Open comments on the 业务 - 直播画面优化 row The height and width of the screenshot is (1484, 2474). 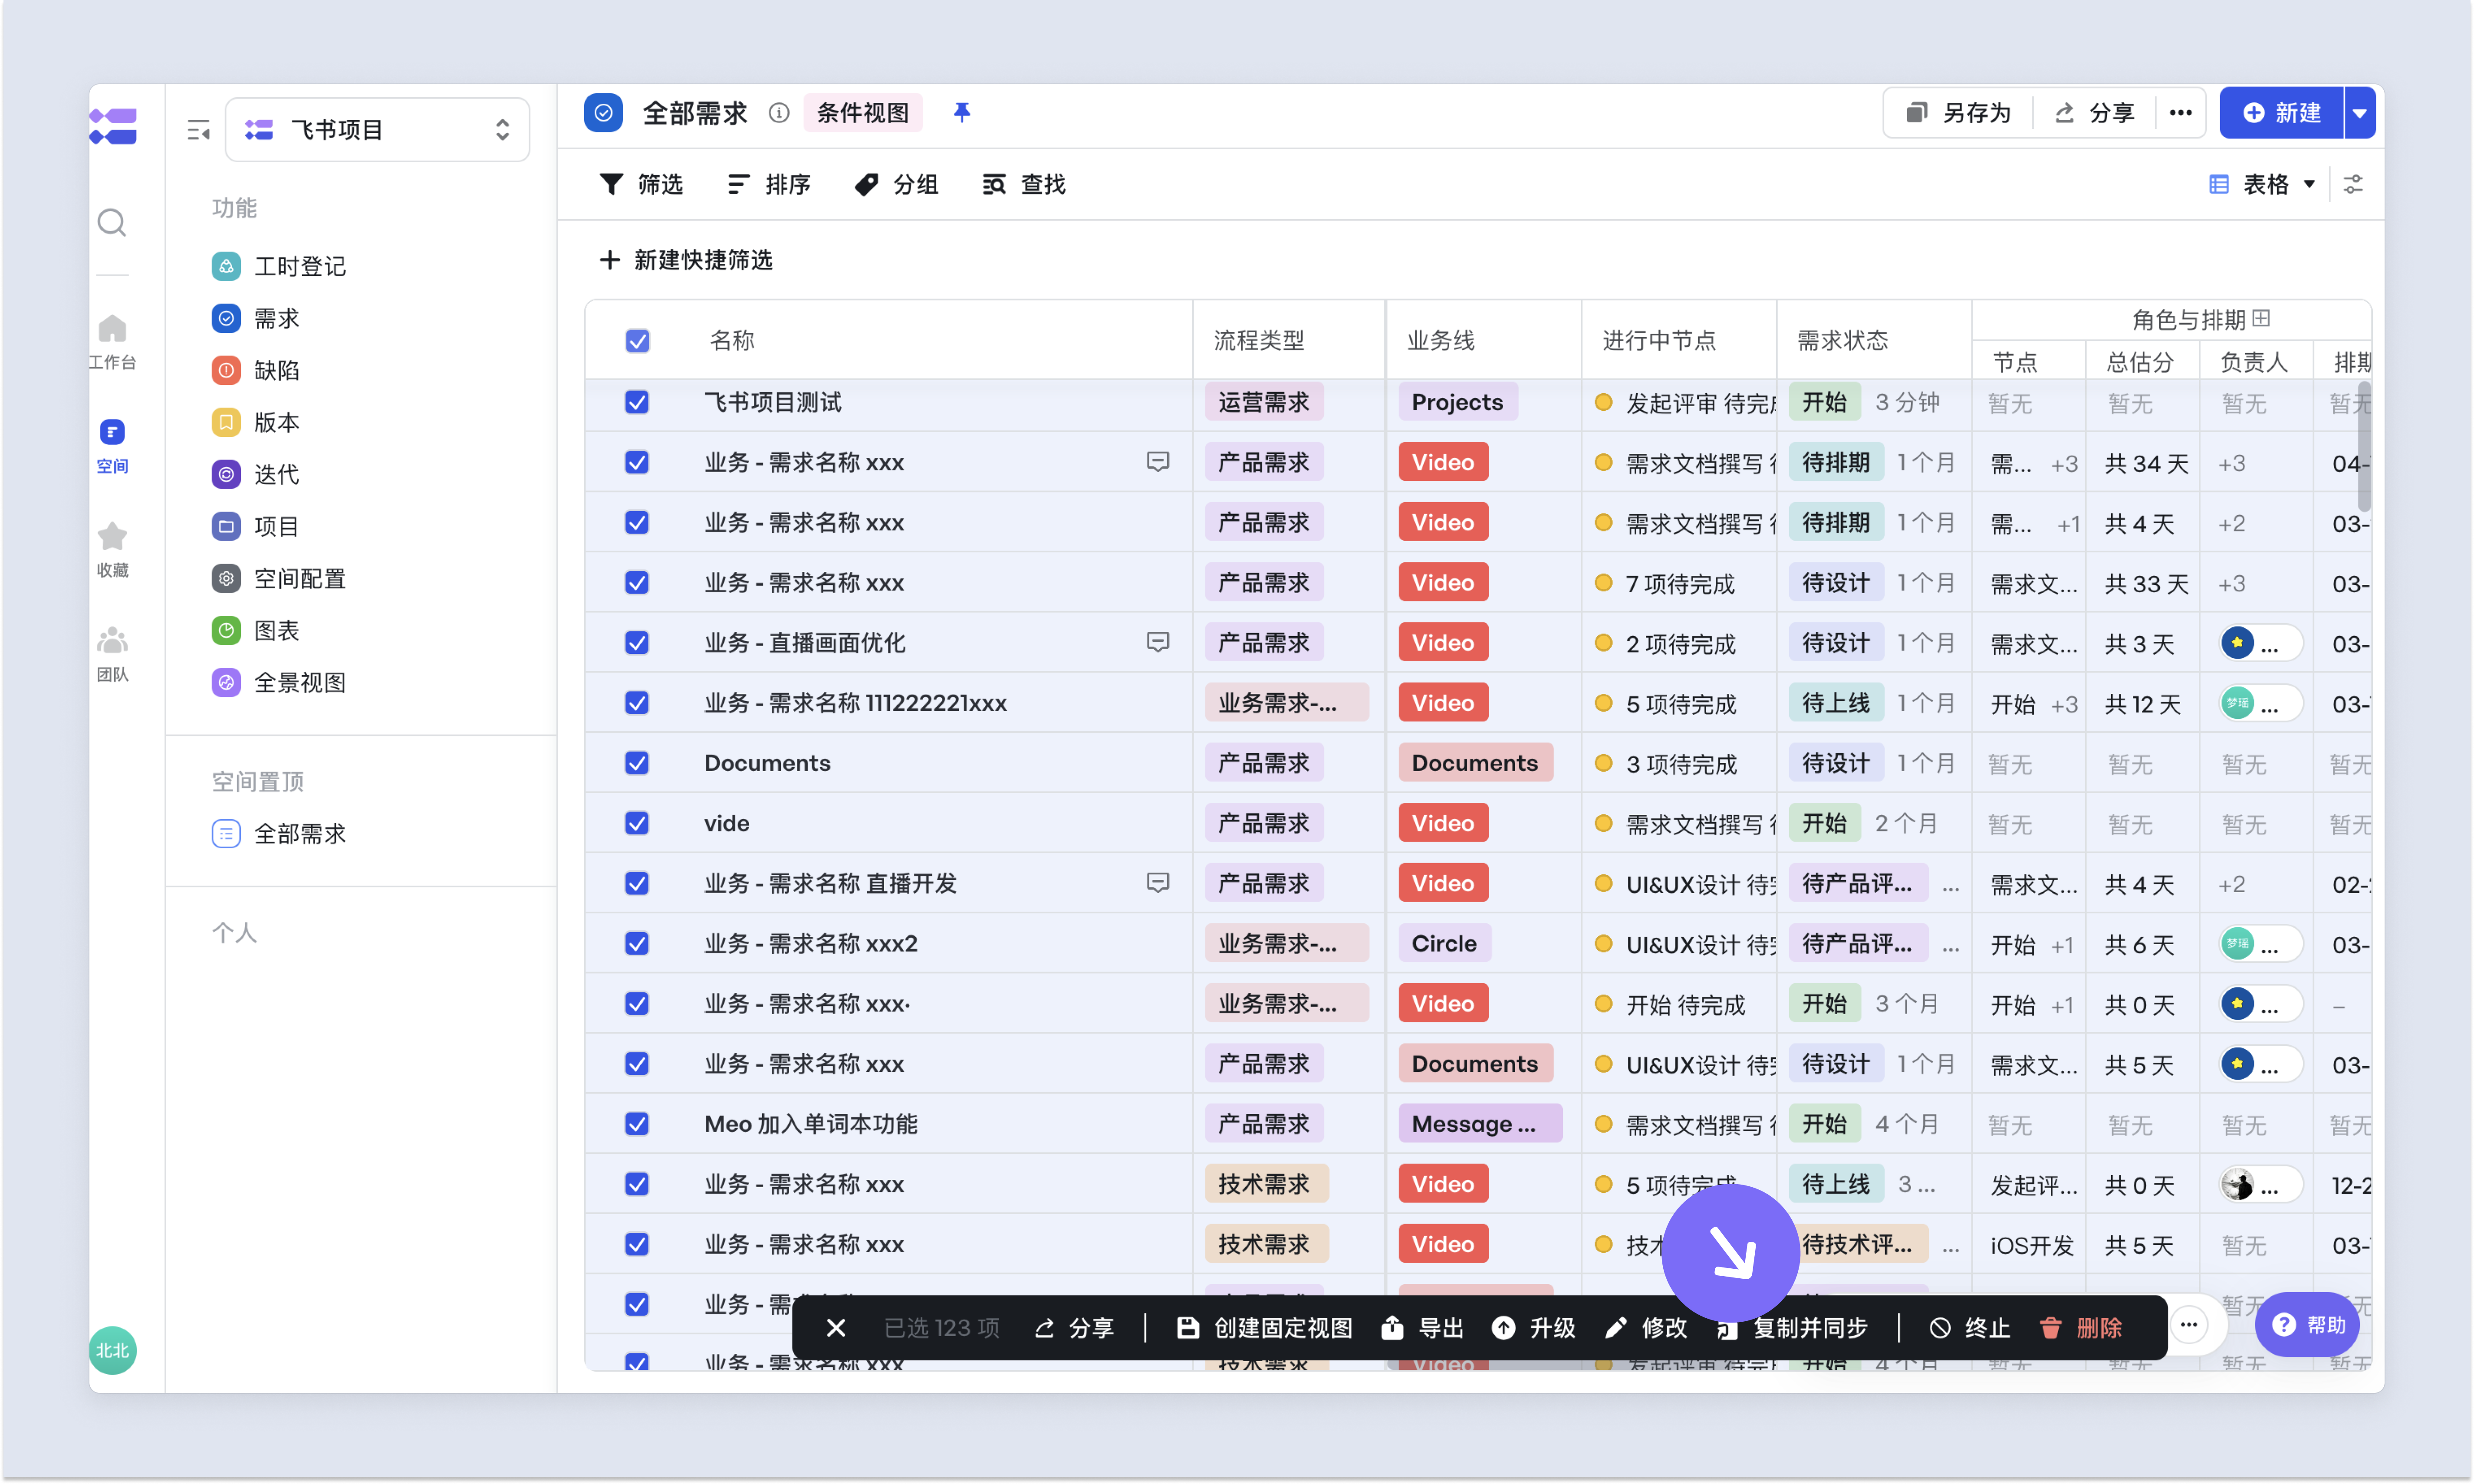1157,642
